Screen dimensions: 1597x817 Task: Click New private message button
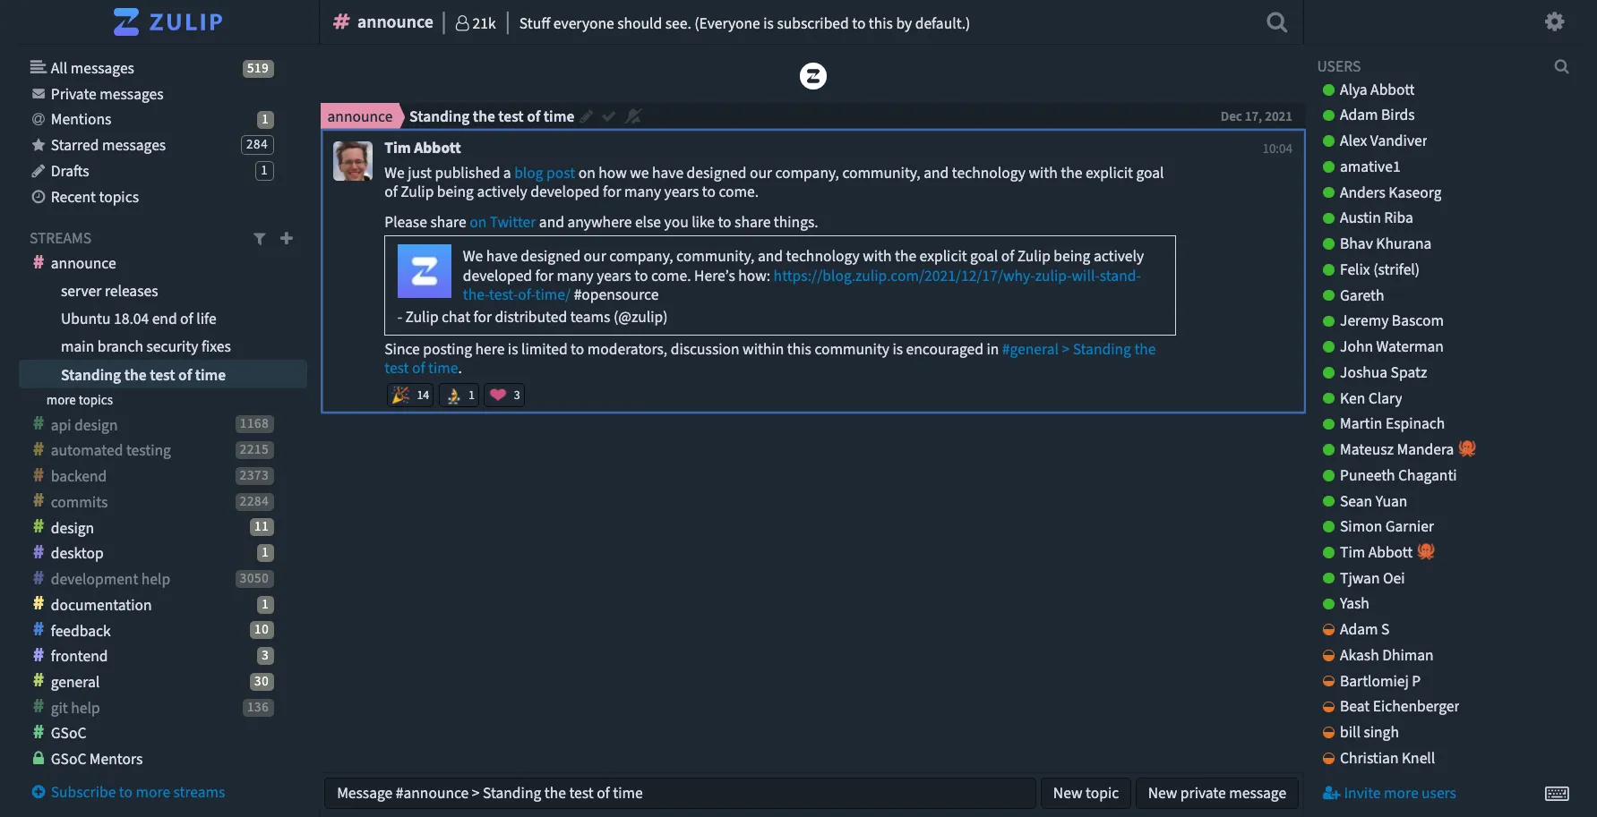click(x=1217, y=793)
